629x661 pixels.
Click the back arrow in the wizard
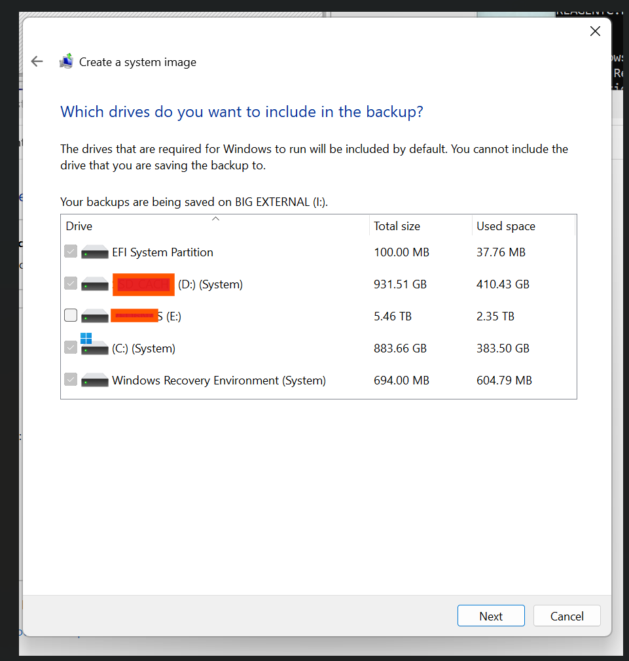point(37,61)
